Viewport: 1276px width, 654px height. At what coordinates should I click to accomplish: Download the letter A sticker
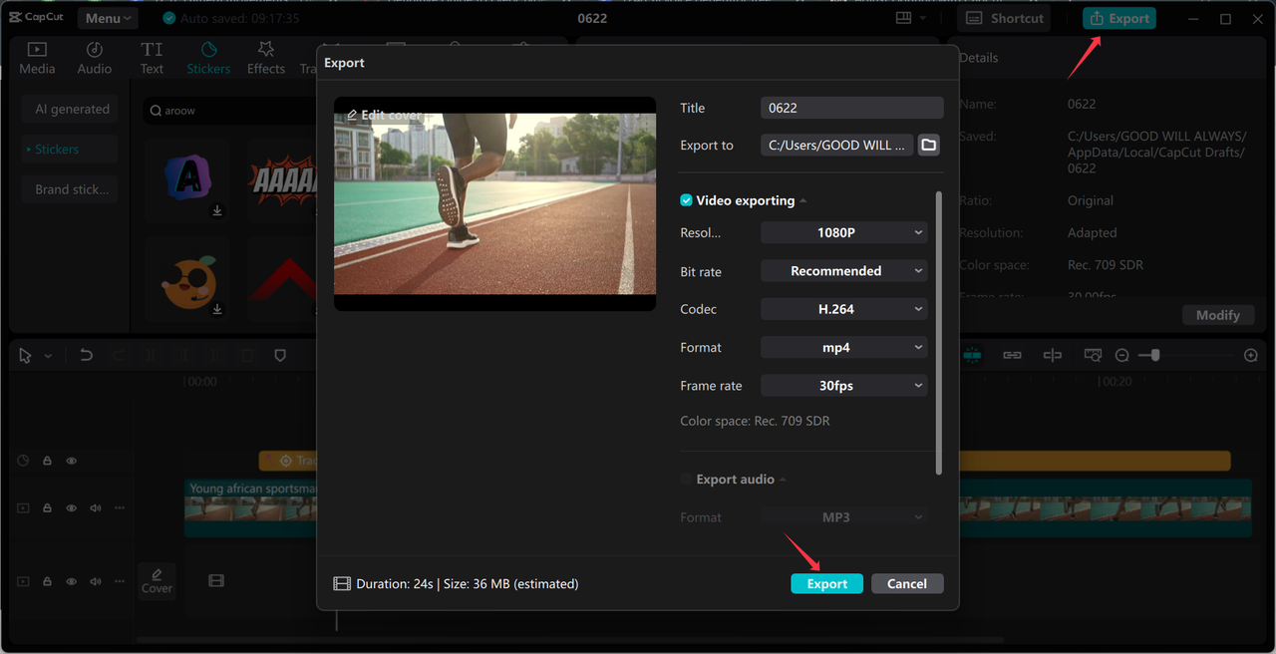click(x=217, y=210)
